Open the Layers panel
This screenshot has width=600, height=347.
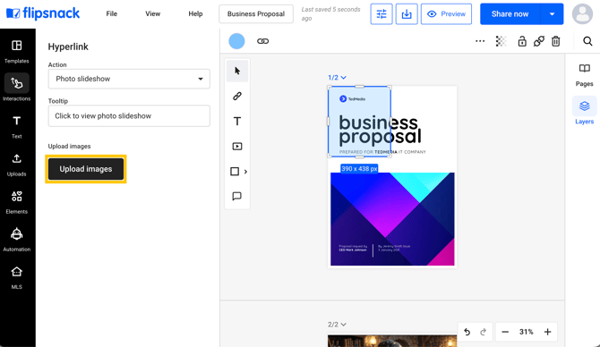tap(584, 111)
